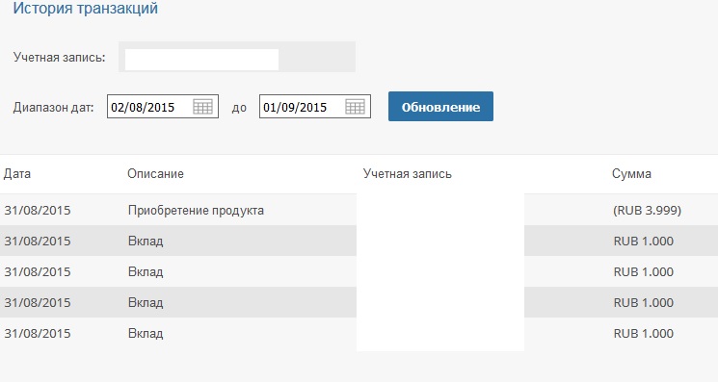Select the Приобретение продукта transaction row
The width and height of the screenshot is (718, 382).
(x=359, y=210)
